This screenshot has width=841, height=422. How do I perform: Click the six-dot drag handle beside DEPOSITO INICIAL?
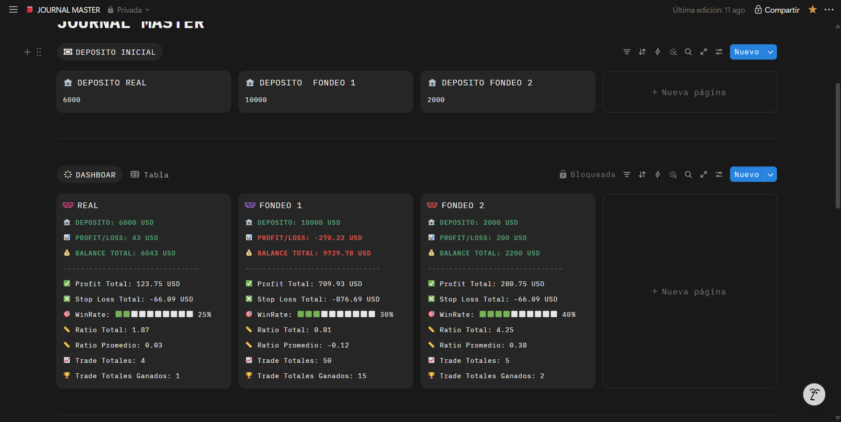coord(39,52)
